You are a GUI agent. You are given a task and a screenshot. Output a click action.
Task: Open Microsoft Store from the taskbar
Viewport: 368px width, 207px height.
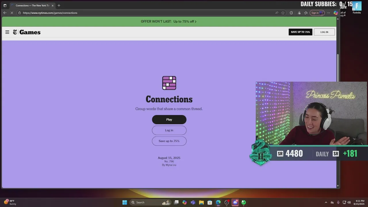pos(210,202)
